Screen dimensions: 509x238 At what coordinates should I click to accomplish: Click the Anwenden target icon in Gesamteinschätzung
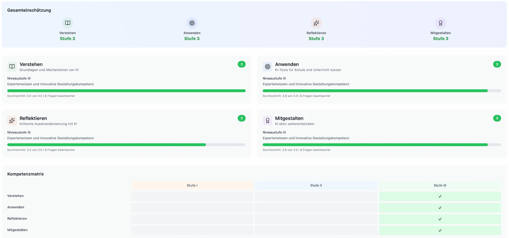pyautogui.click(x=192, y=23)
